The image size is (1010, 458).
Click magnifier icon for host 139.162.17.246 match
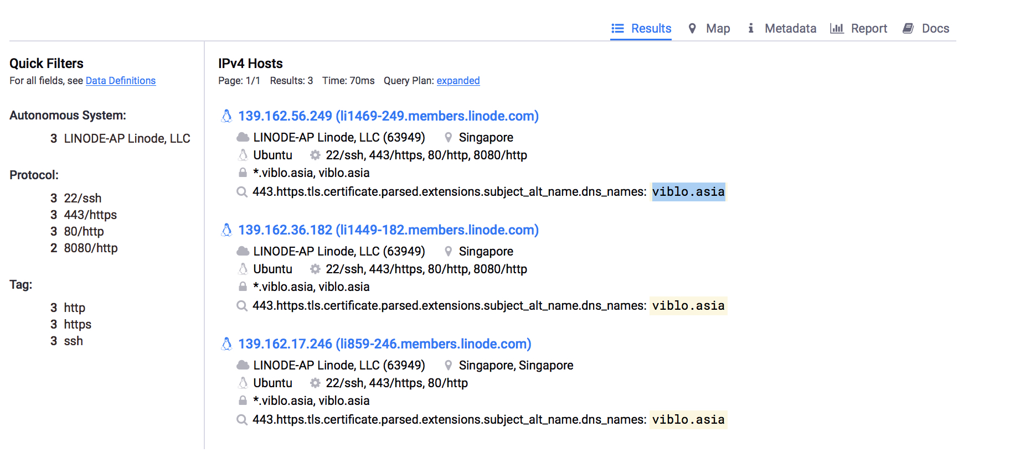coord(242,420)
